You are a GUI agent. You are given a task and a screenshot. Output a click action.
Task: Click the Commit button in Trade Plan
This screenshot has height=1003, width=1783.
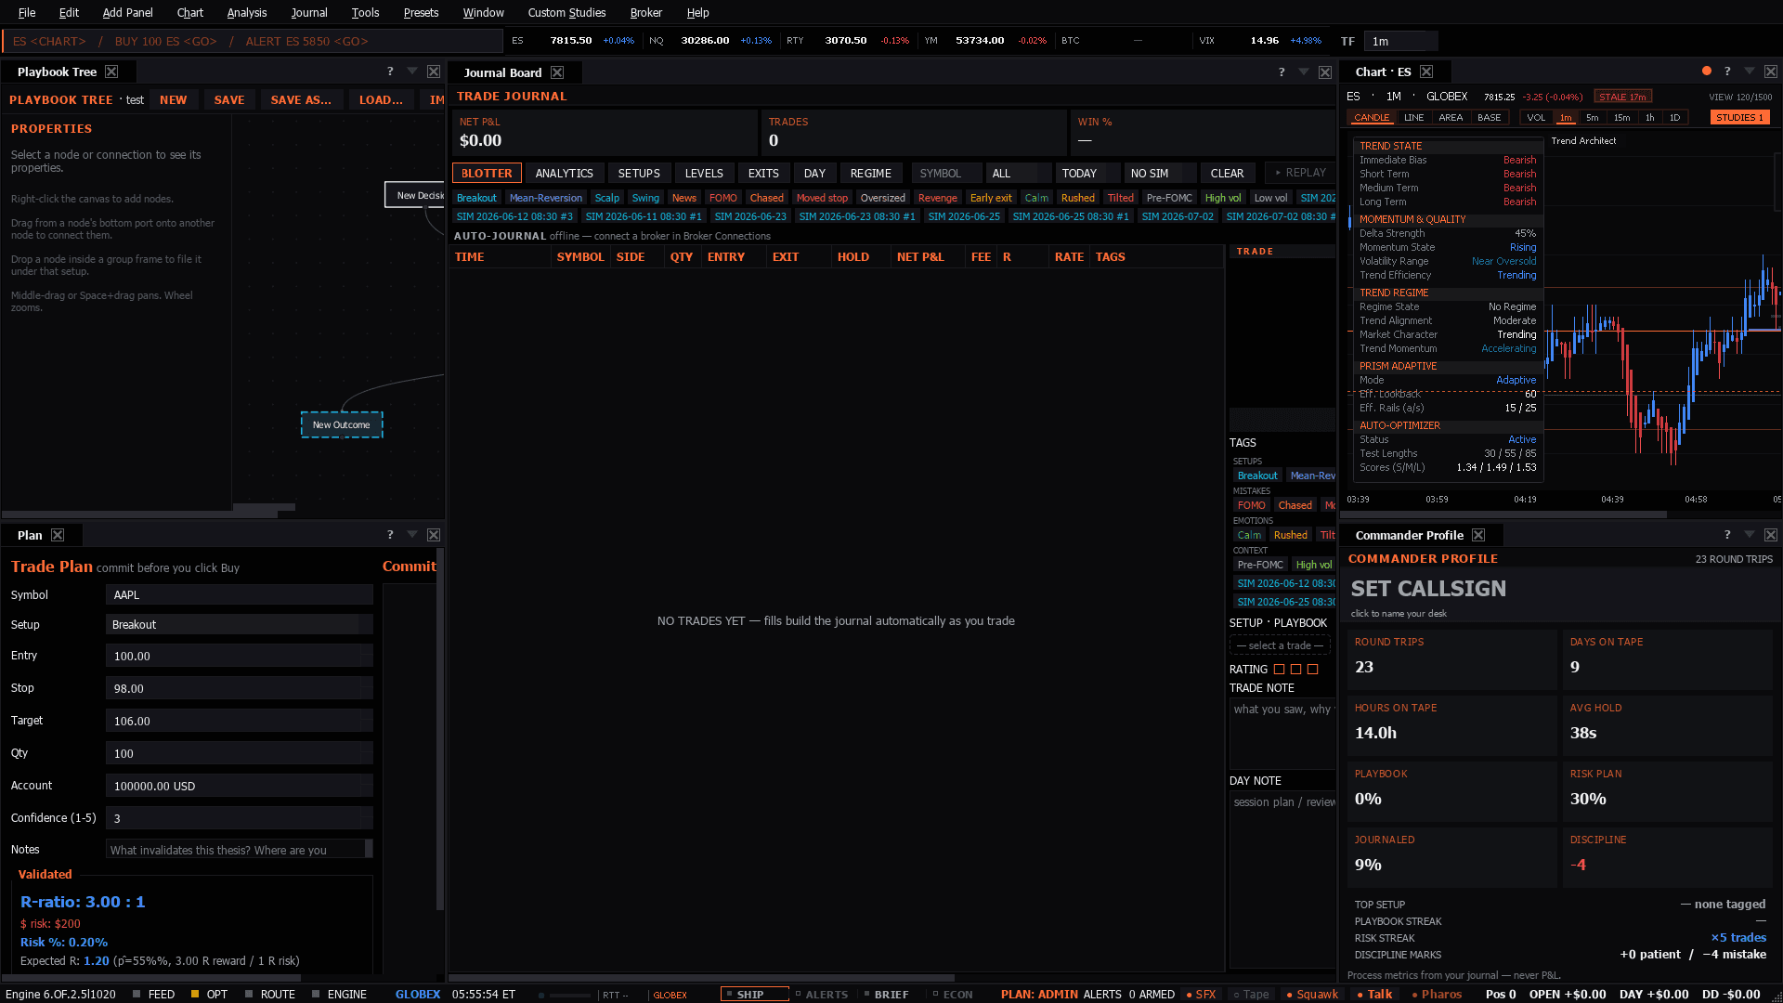coord(409,566)
